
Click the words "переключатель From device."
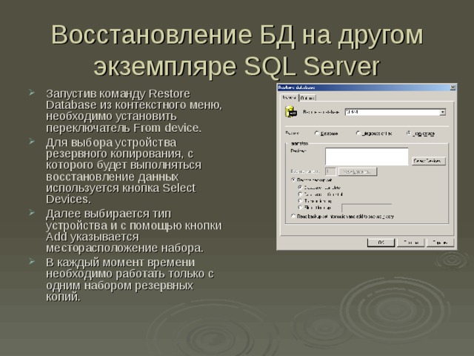click(x=124, y=128)
